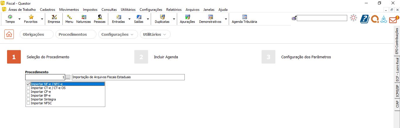Expand the Demonstrativos dropdown arrow
The image size is (400, 128).
click(226, 19)
